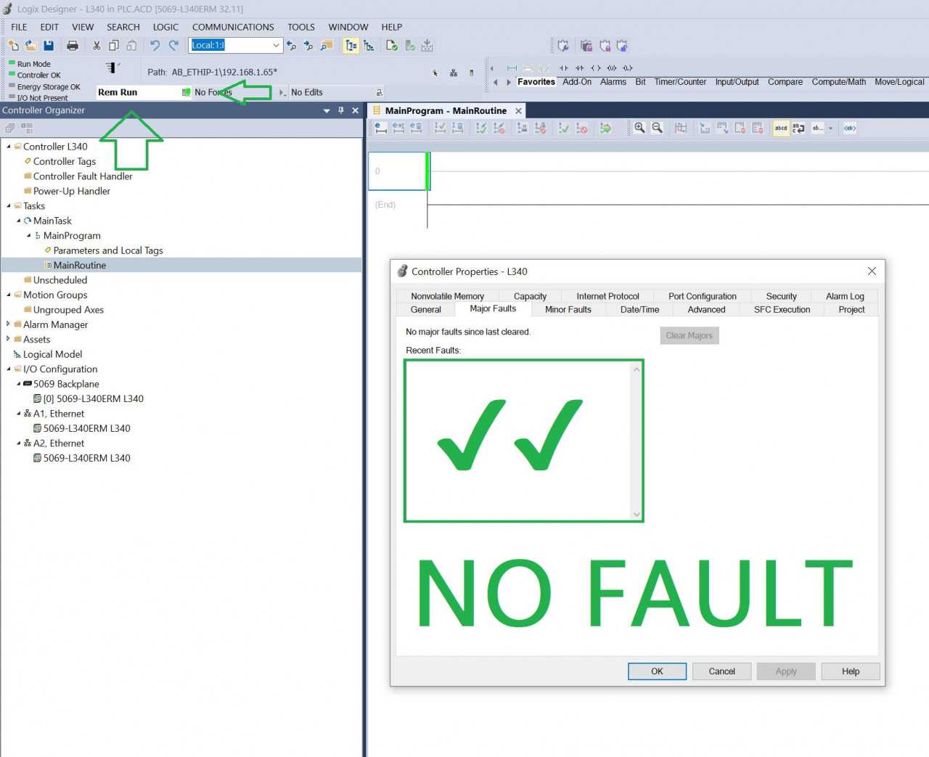Switch to the Date/Time tab
Screen dimensions: 929x757
(639, 309)
